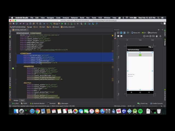Switch to the Text tab
The height and width of the screenshot is (131, 175).
pyautogui.click(x=22, y=100)
